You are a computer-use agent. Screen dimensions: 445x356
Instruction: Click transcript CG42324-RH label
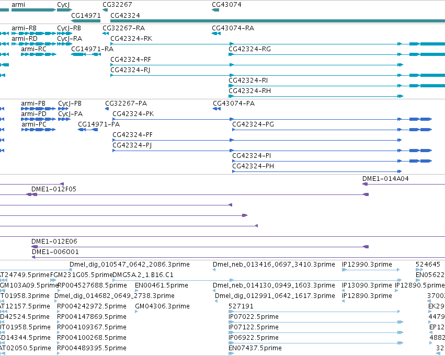[250, 91]
